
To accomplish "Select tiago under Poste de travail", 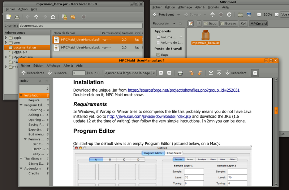I will [162, 55].
